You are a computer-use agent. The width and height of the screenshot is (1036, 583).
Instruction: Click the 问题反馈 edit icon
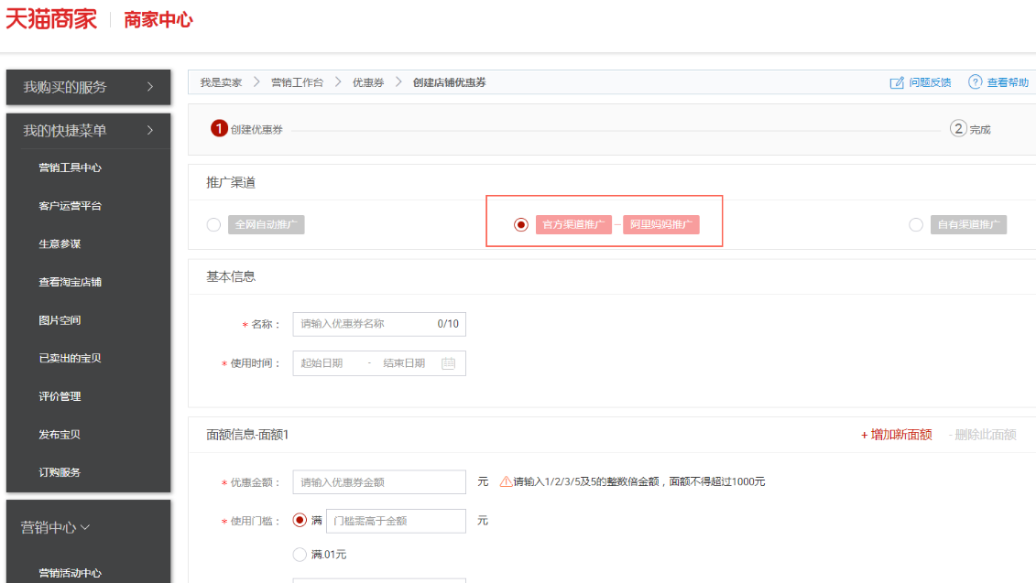coord(897,82)
